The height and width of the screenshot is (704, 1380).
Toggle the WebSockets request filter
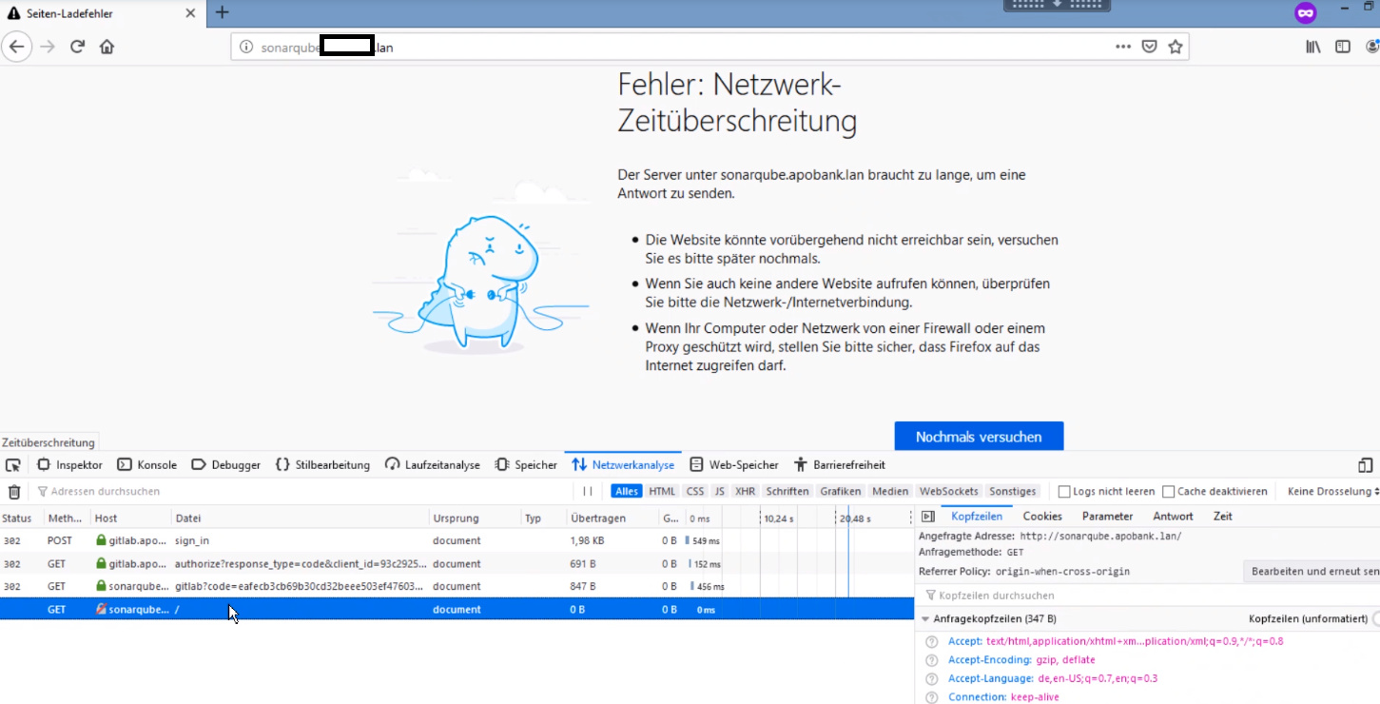pos(949,492)
